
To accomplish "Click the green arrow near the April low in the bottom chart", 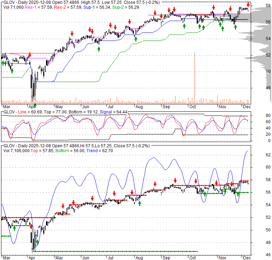I will click(37, 242).
